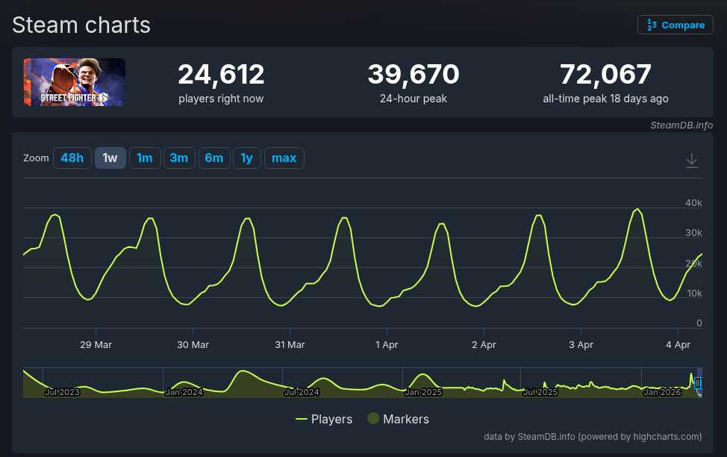Click the 72,067 all-time peak value
Viewport: 727px width, 457px height.
[605, 74]
